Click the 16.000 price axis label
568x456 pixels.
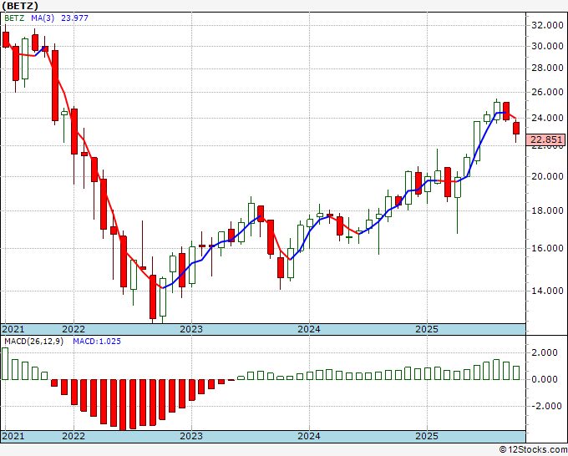pos(547,249)
